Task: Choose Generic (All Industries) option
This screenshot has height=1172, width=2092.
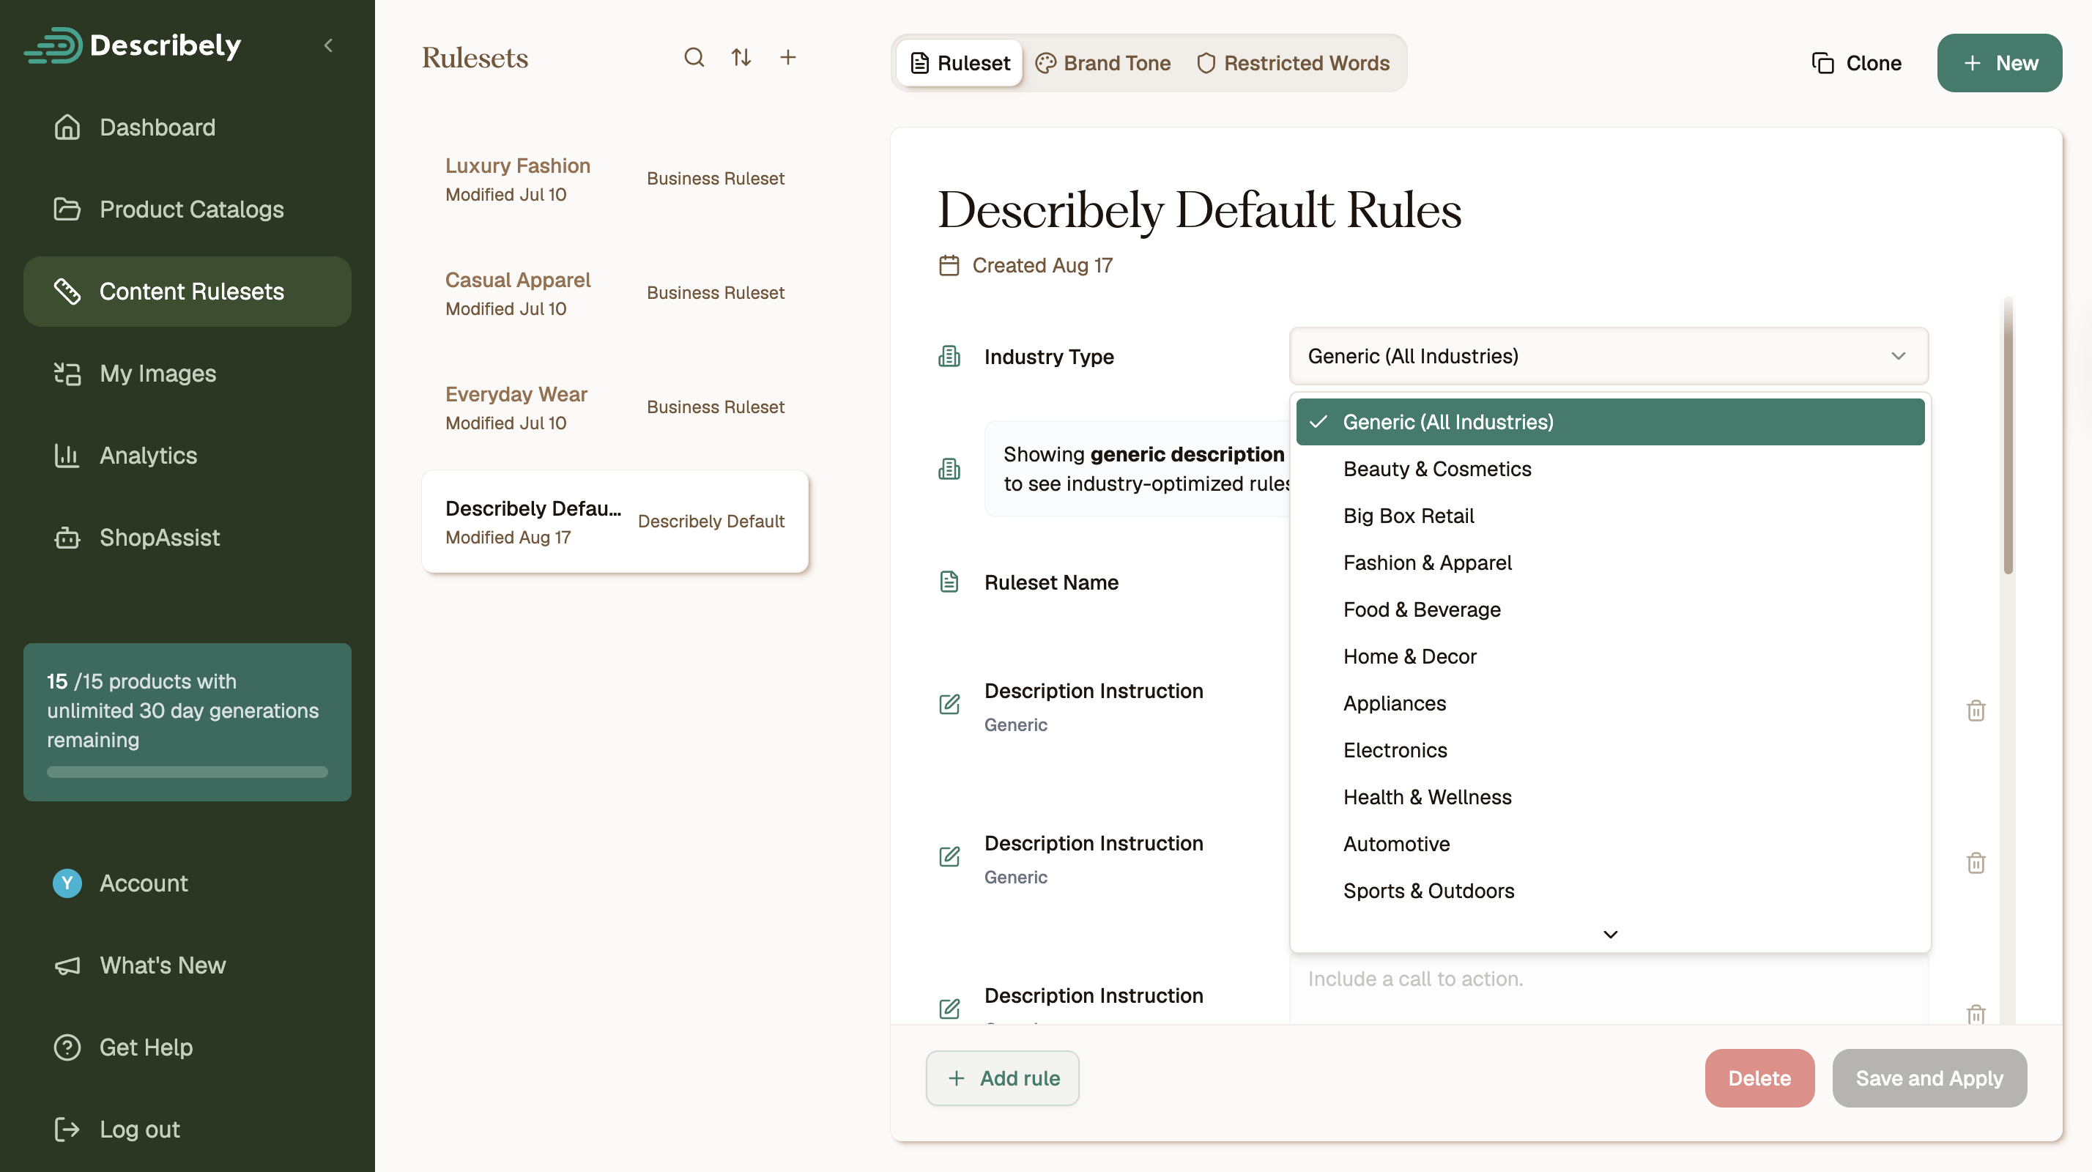Action: click(x=1609, y=423)
